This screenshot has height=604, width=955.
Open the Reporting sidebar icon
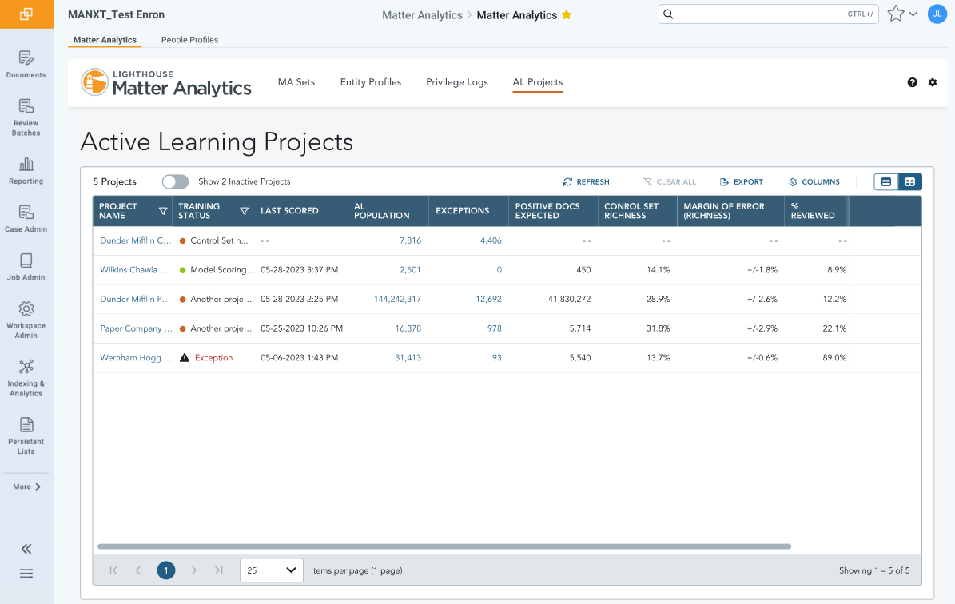[x=26, y=171]
